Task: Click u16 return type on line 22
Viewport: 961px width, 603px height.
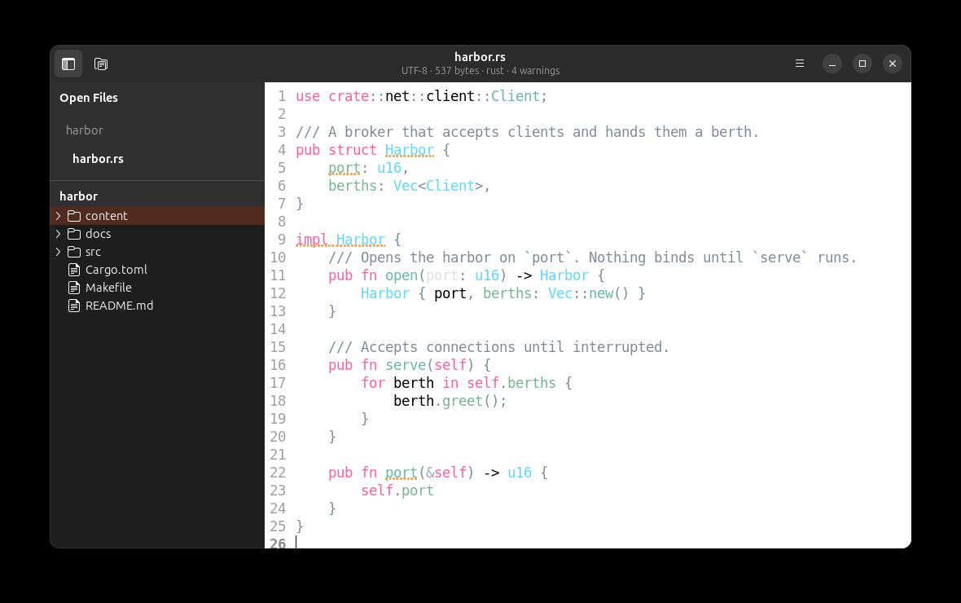Action: [x=520, y=473]
